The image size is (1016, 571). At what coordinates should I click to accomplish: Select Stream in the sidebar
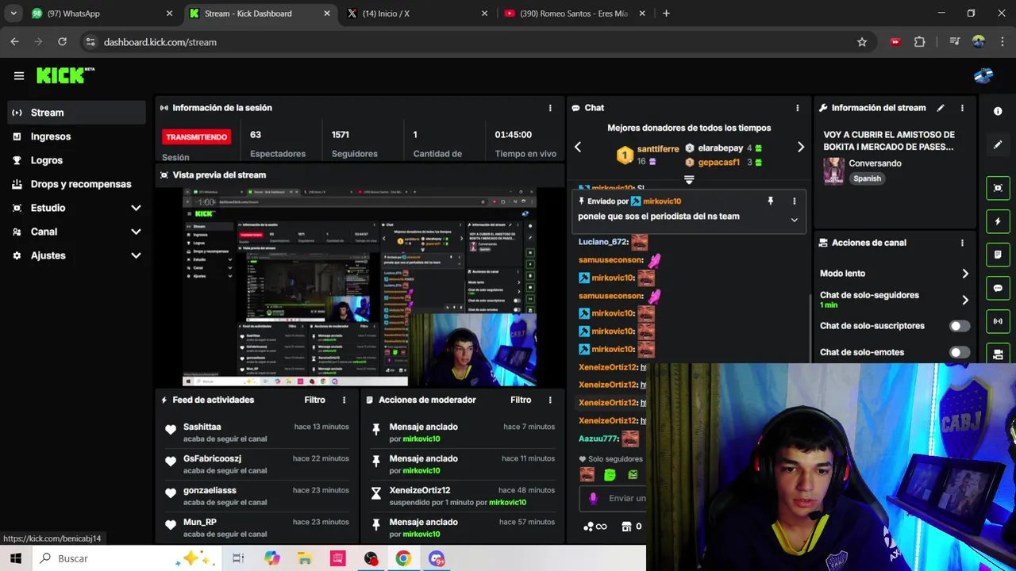point(77,113)
